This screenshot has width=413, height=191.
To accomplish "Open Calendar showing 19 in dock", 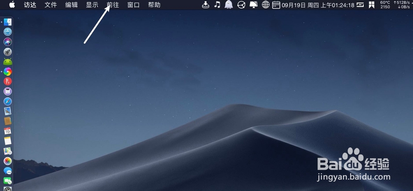I will click(x=7, y=131).
